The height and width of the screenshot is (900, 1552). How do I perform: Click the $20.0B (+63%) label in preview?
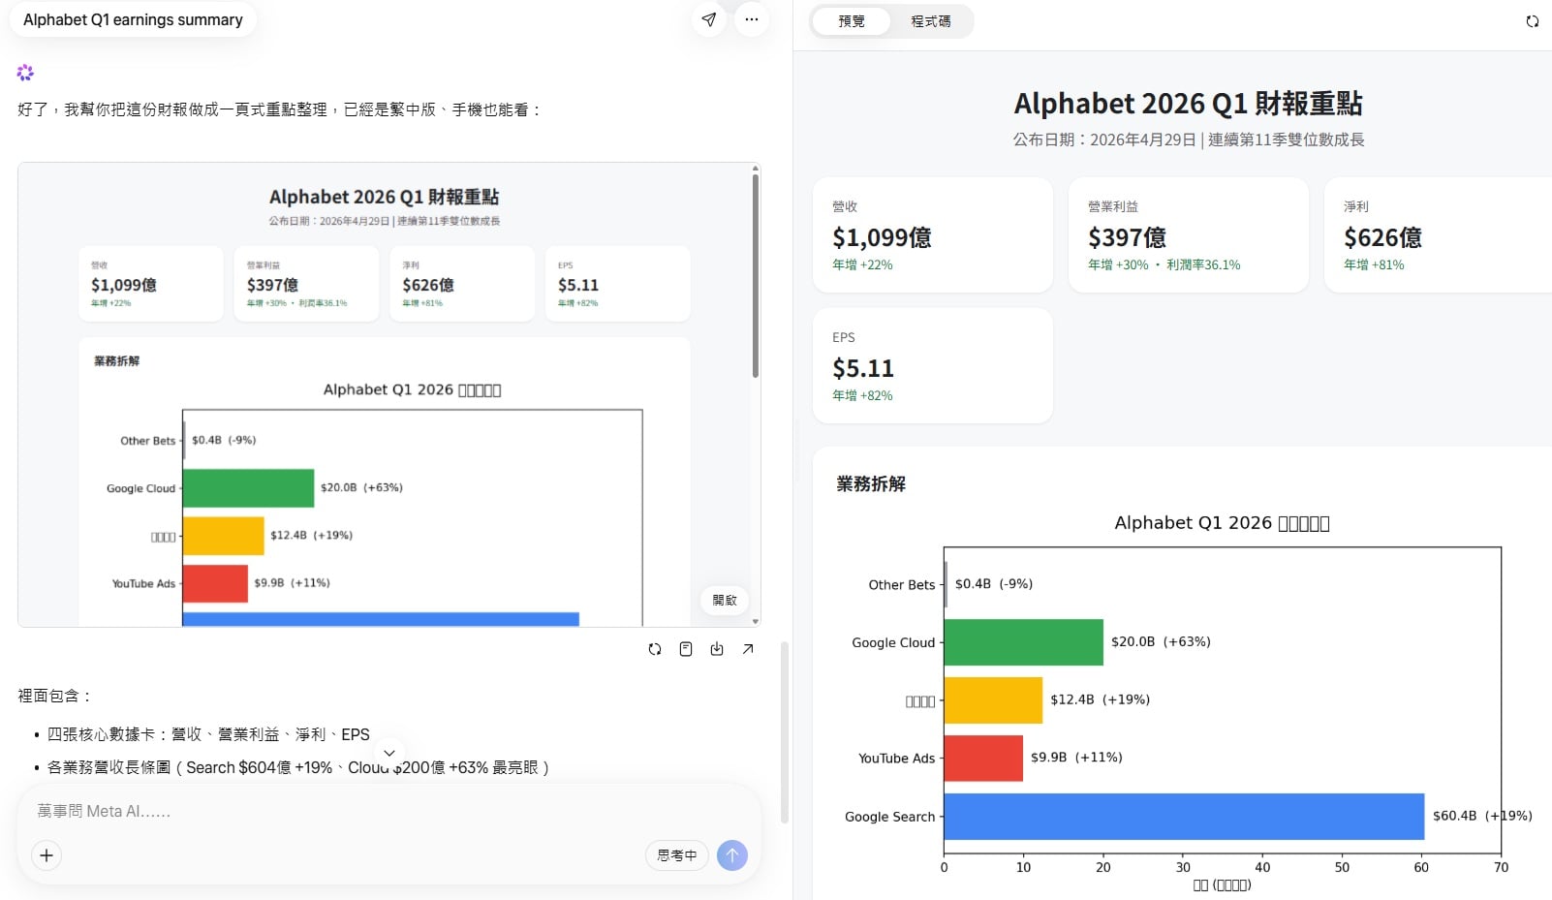(x=1161, y=641)
